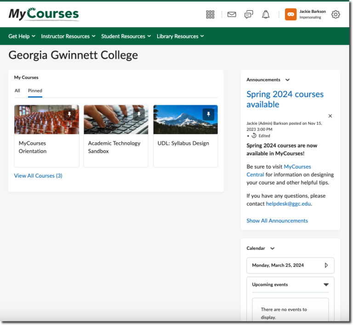Screen dimensions: 353x325
Task: Click the My Courses widget heading
Action: click(x=26, y=78)
